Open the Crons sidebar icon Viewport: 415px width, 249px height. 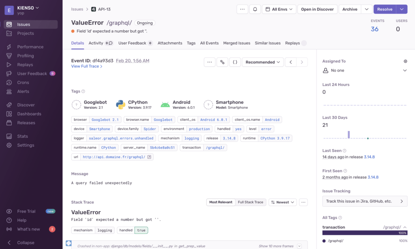(x=9, y=82)
